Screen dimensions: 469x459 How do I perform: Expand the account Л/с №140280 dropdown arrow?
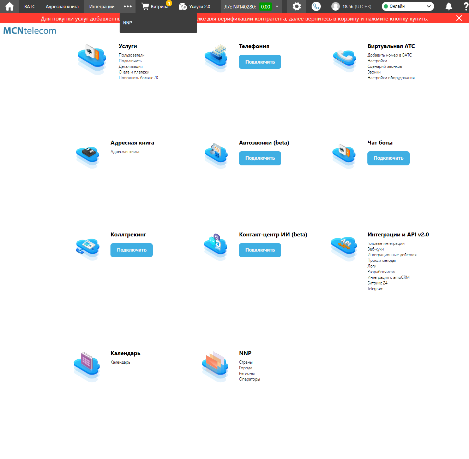pos(277,6)
